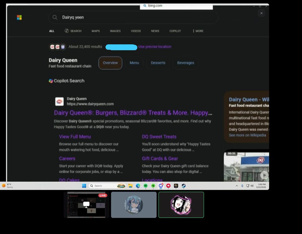
Task: Select the Desserts chip
Action: [x=158, y=63]
